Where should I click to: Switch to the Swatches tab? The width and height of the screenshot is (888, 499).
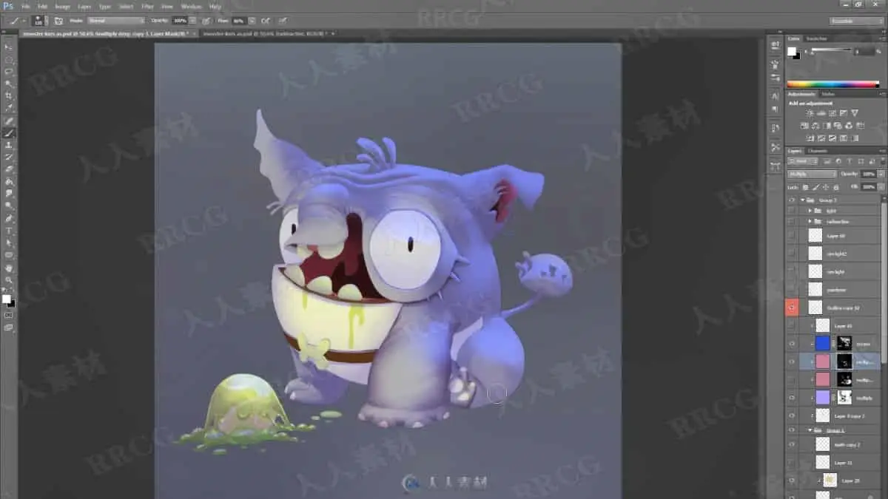(x=816, y=38)
